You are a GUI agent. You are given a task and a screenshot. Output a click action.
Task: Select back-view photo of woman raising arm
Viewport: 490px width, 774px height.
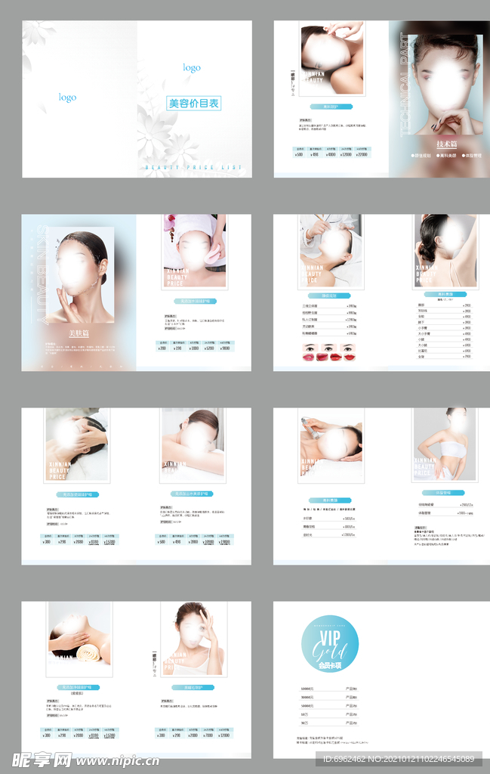[x=445, y=251]
